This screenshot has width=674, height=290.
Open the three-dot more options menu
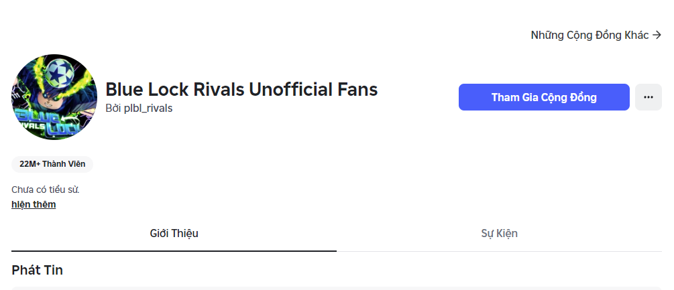pos(649,97)
